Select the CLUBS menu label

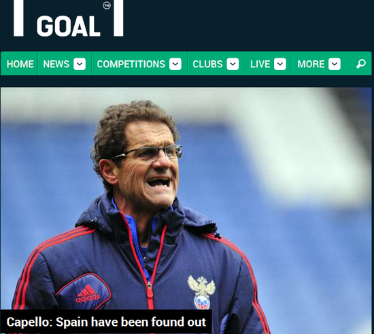pyautogui.click(x=207, y=64)
